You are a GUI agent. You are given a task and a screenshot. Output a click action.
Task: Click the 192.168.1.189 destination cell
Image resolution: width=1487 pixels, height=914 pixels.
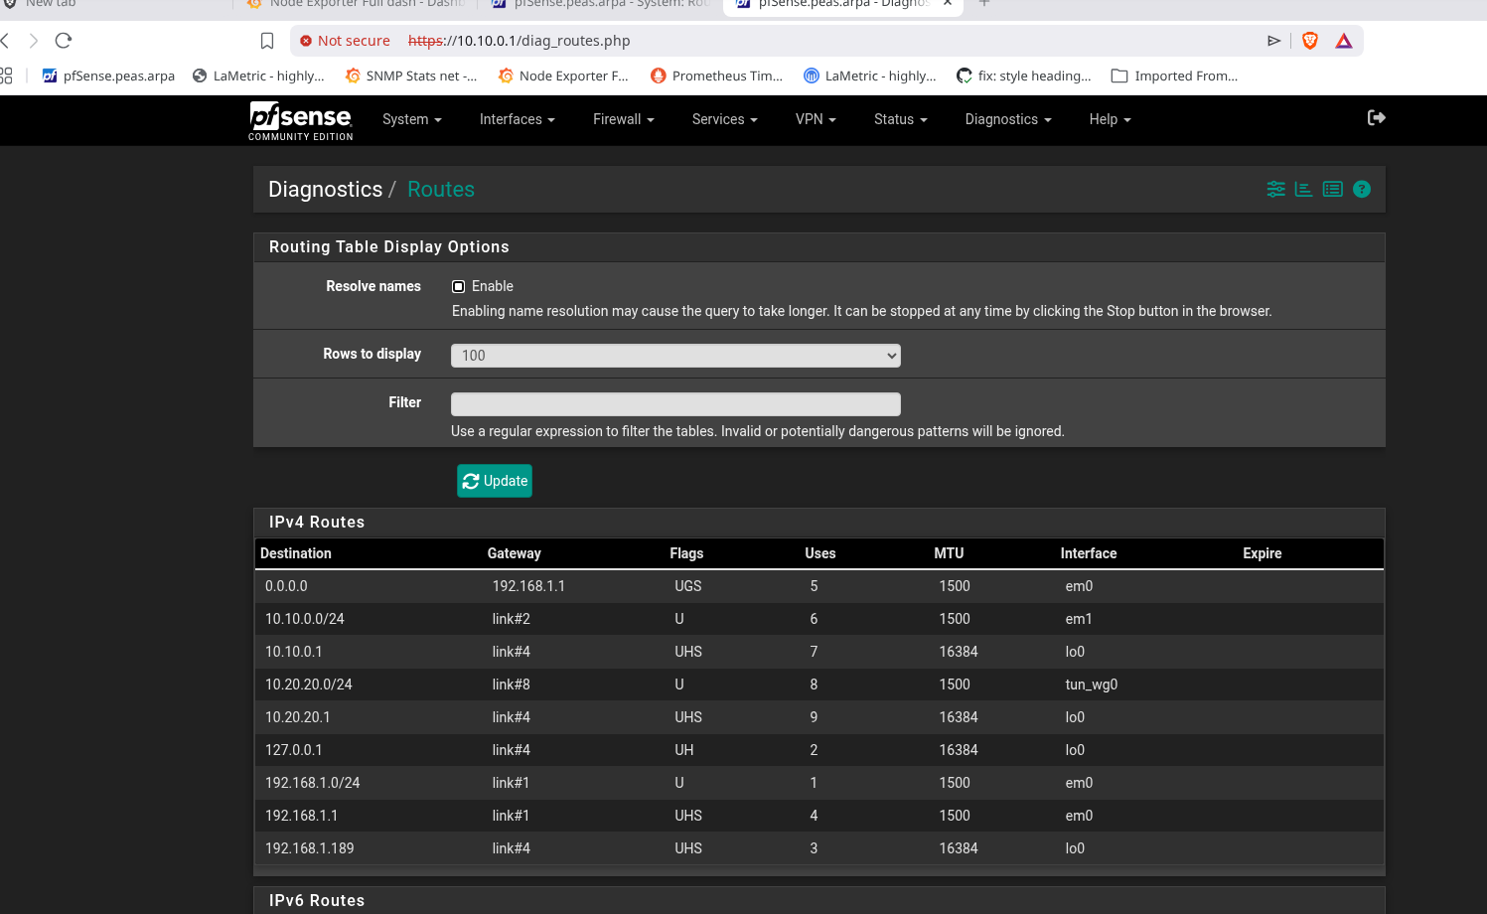point(310,848)
